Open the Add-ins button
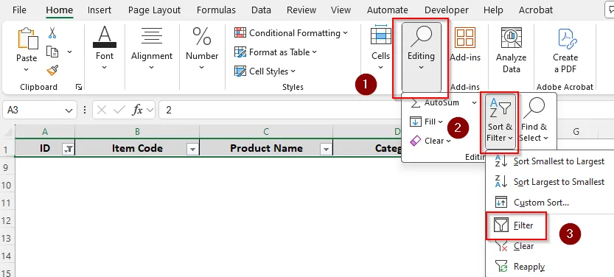614x277 pixels. 465,44
